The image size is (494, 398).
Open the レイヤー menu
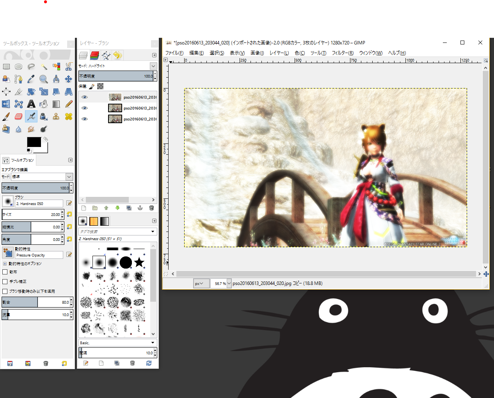279,53
